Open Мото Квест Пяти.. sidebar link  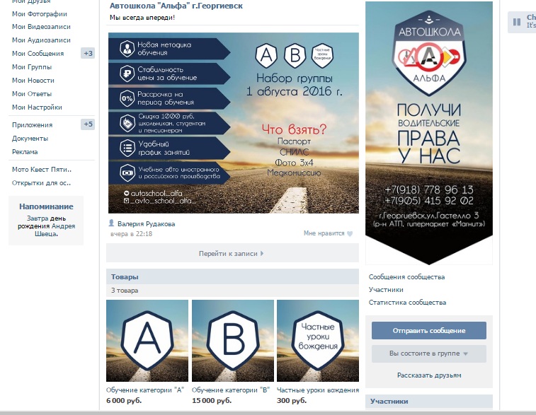point(41,169)
